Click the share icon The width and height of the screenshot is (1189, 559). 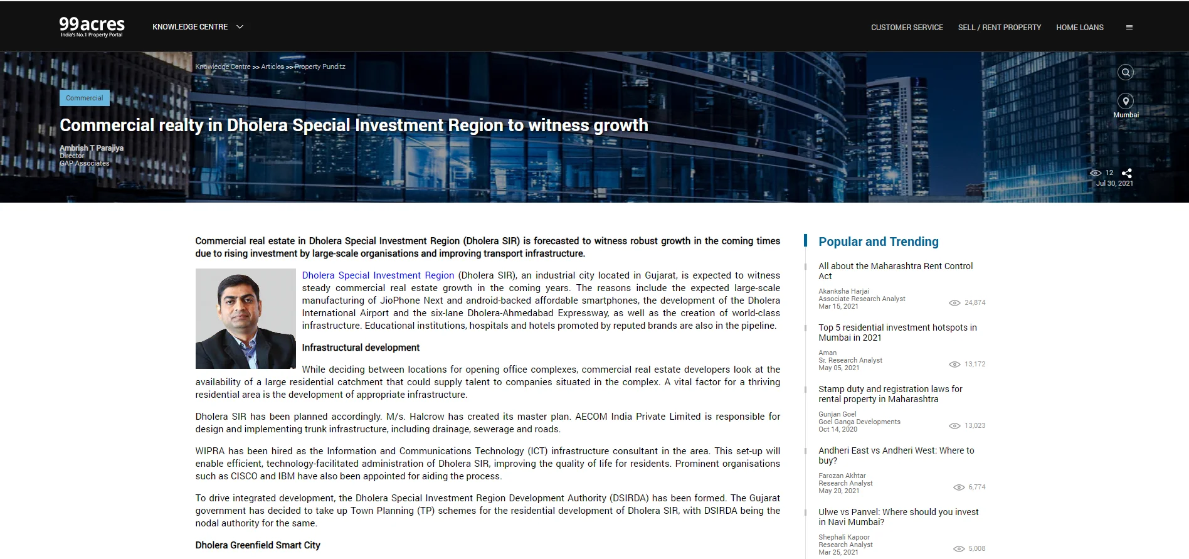(x=1127, y=173)
